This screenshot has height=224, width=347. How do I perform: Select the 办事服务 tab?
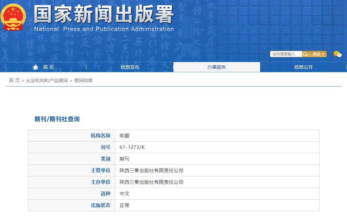[x=216, y=67]
